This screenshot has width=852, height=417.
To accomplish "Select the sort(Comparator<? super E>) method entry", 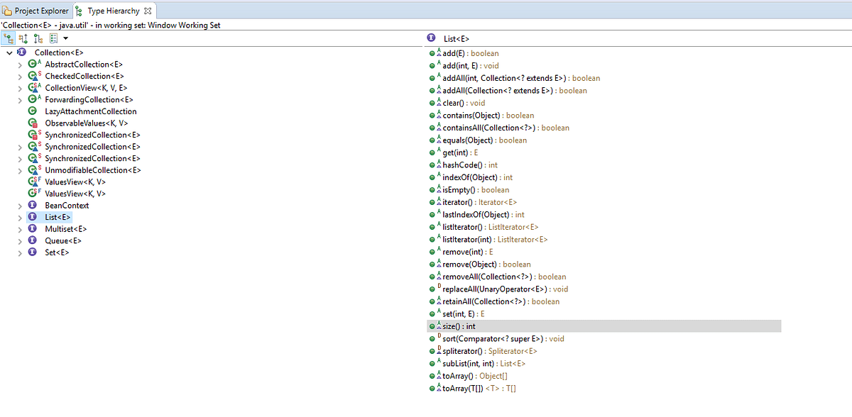I will [497, 338].
